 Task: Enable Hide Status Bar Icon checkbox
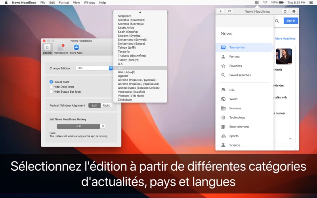coord(51,91)
